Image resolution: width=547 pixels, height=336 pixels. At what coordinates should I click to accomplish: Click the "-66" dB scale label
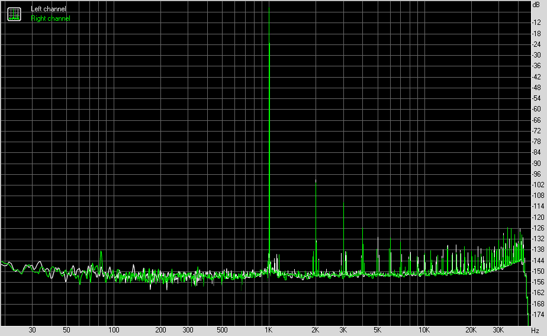(536, 120)
